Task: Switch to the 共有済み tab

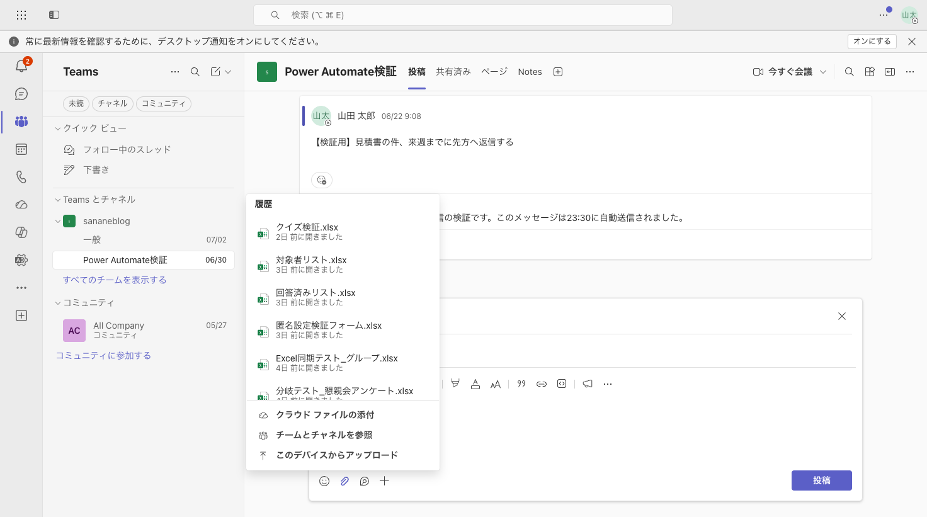Action: click(x=453, y=72)
